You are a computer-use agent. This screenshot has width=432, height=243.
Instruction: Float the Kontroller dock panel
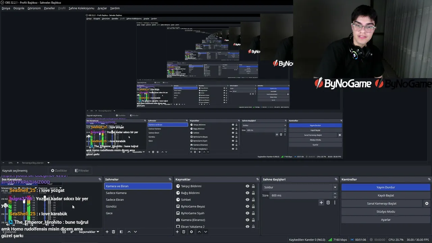[429, 179]
